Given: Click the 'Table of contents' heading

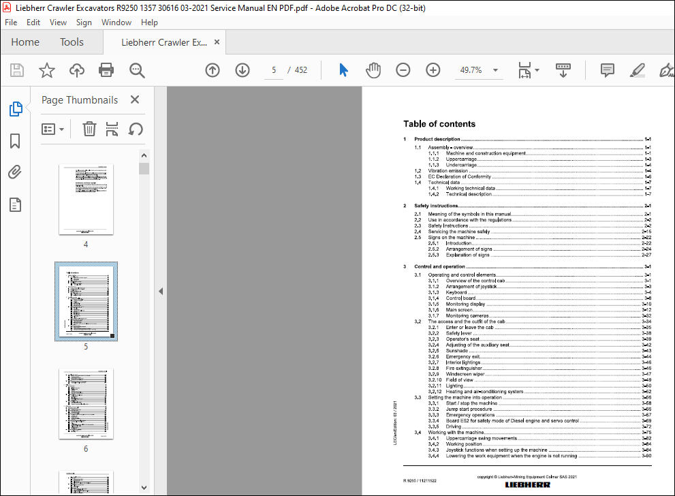Looking at the screenshot, I should point(439,124).
